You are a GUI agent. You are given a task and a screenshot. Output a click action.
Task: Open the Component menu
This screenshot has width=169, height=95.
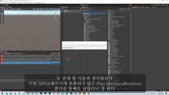click(20, 3)
